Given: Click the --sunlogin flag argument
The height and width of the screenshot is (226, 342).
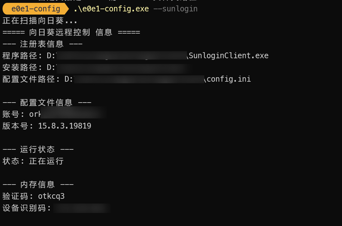Looking at the screenshot, I should point(175,9).
